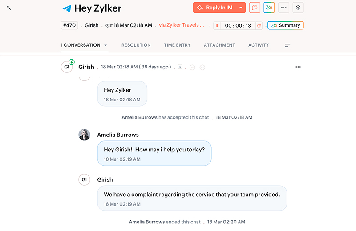This screenshot has width=356, height=231.
Task: Switch to the Attachment tab
Action: click(219, 45)
